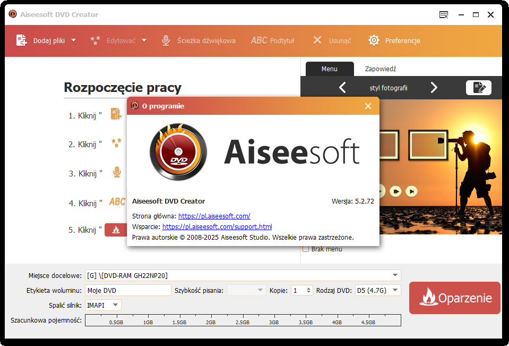Switch to the Menu tab
509x346 pixels.
point(330,69)
